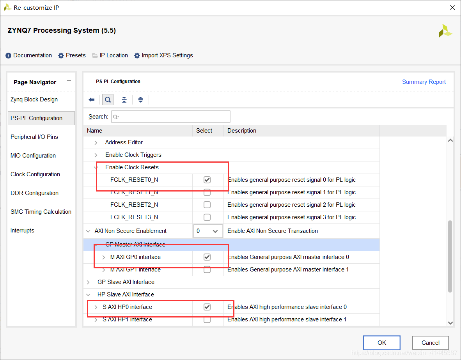Uncheck FCLK_RESET0_N checkbox
The width and height of the screenshot is (461, 360).
point(207,180)
